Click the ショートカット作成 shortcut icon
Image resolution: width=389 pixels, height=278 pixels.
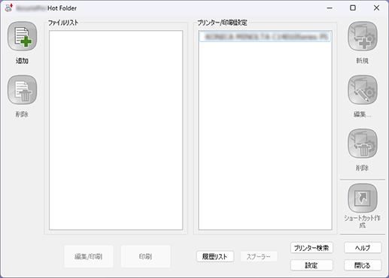tap(363, 198)
